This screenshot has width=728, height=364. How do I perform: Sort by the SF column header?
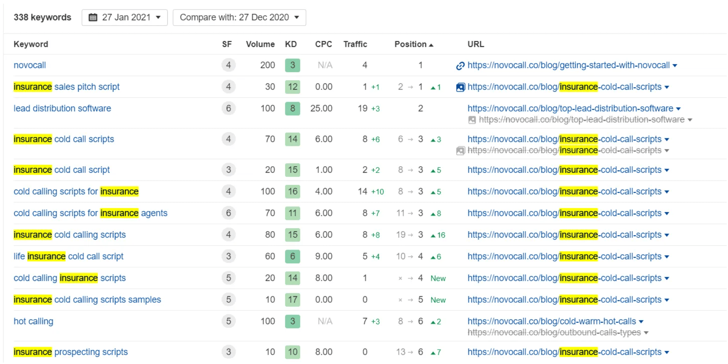click(227, 44)
